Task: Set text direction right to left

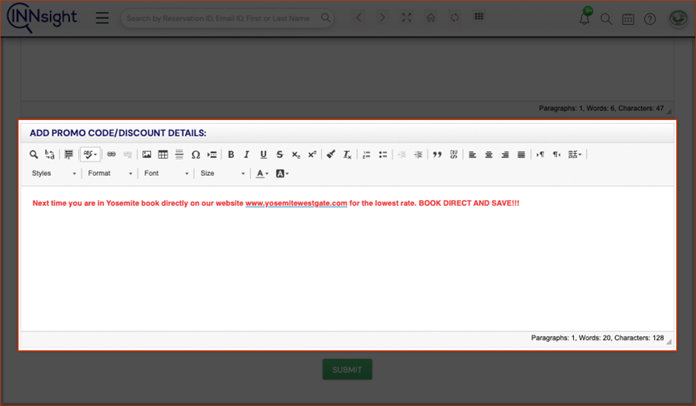Action: [x=557, y=154]
